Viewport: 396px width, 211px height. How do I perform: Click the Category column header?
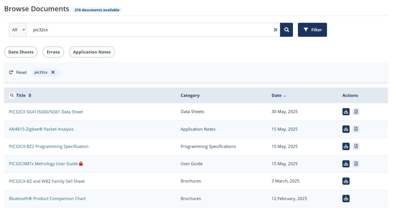190,95
